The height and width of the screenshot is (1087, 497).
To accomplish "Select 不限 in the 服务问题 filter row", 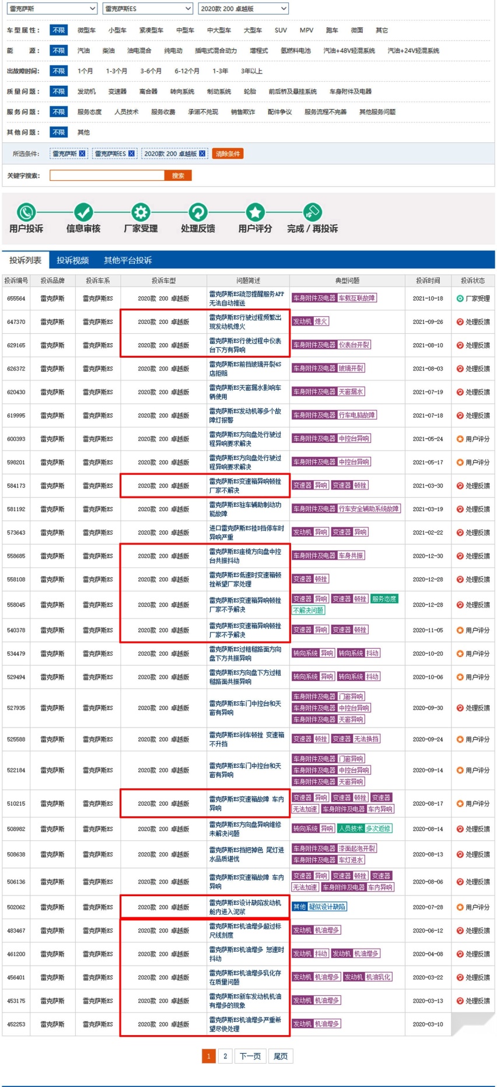I will 58,112.
